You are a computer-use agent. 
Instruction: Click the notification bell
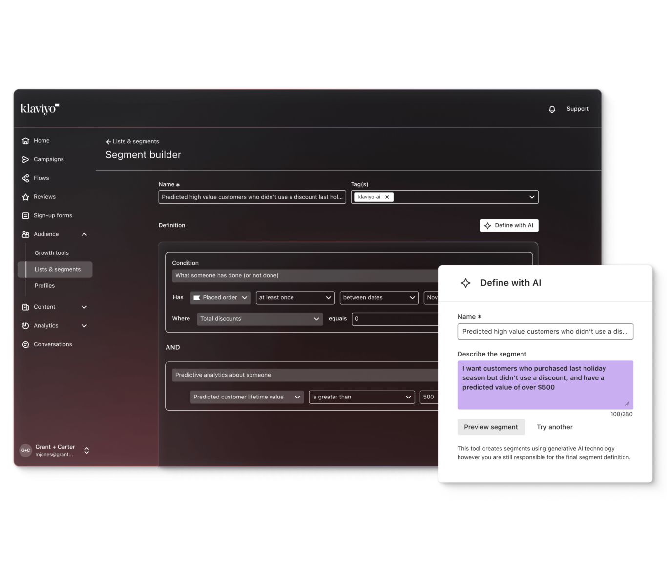click(552, 109)
